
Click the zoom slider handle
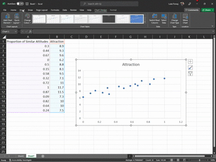[x=199, y=160]
